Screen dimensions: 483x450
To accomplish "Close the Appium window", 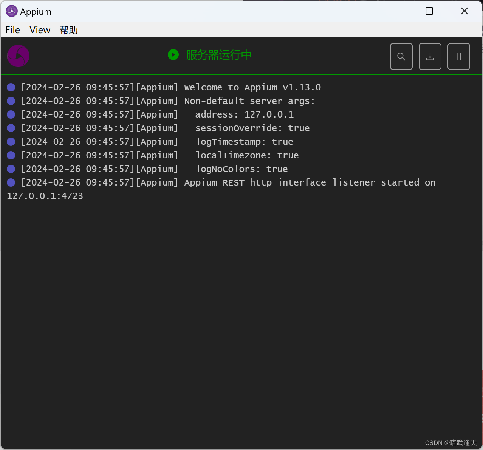I will (464, 11).
